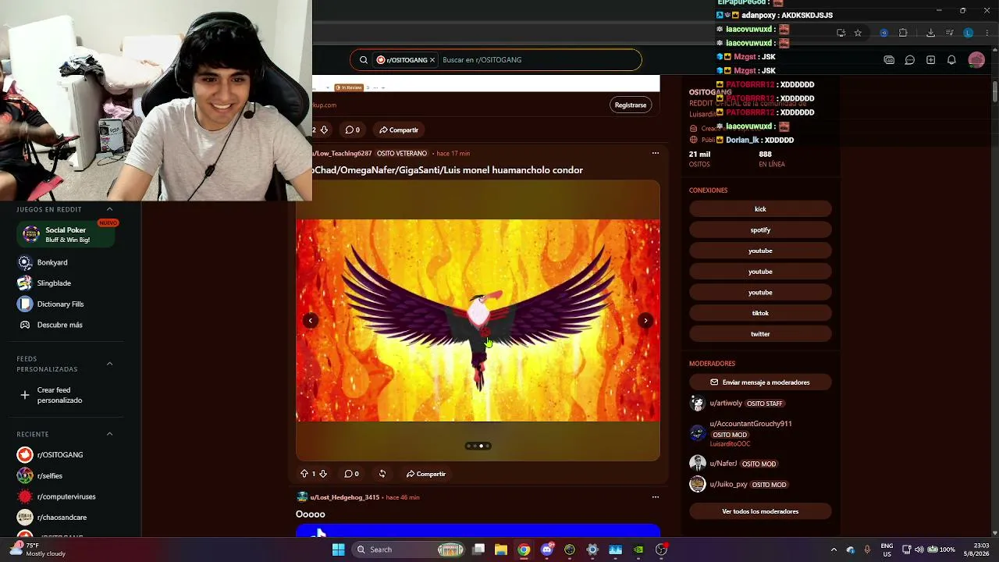Share the top post via Compartir

pos(399,130)
